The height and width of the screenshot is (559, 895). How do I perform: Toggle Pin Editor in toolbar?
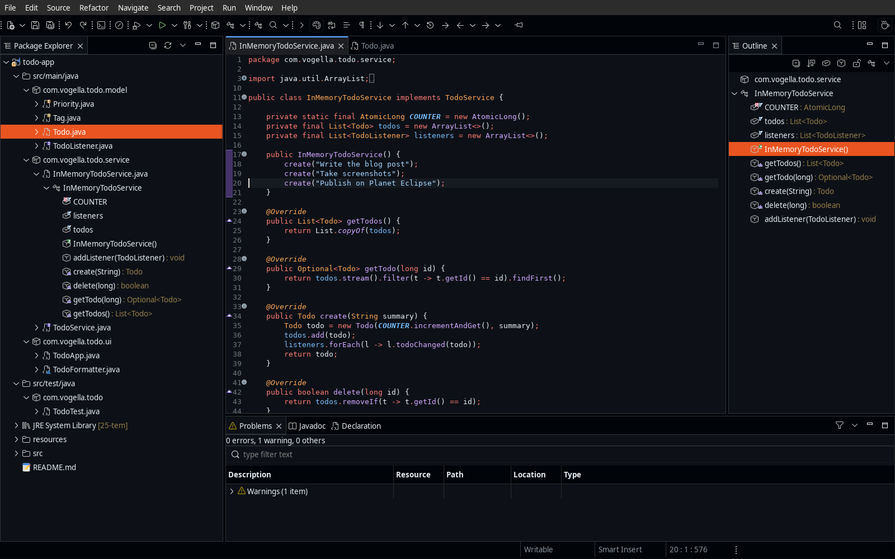(x=519, y=25)
